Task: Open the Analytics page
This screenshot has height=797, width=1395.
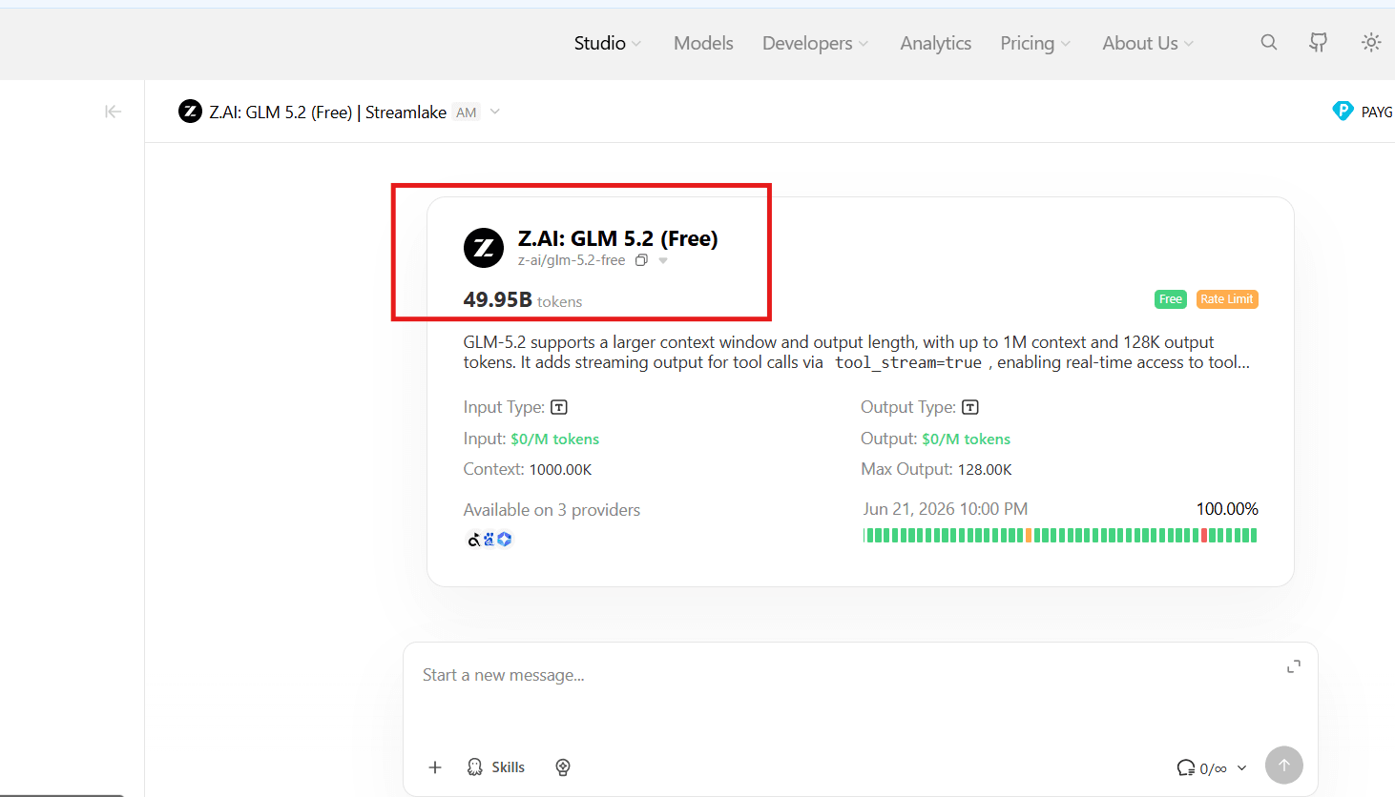Action: tap(936, 43)
